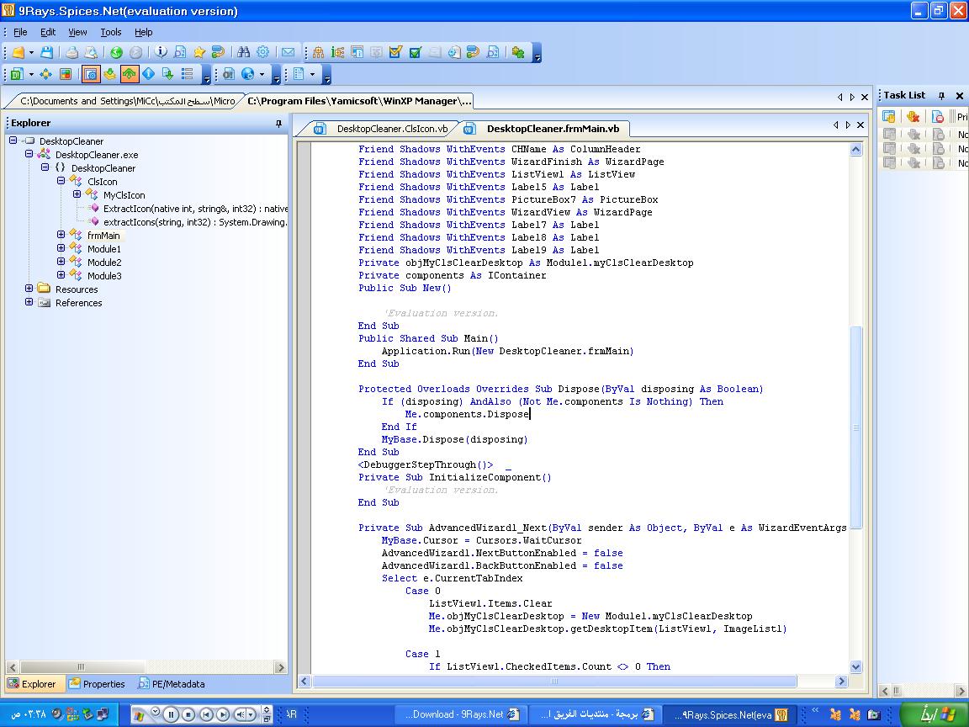Expand the frmMain tree node

click(61, 235)
